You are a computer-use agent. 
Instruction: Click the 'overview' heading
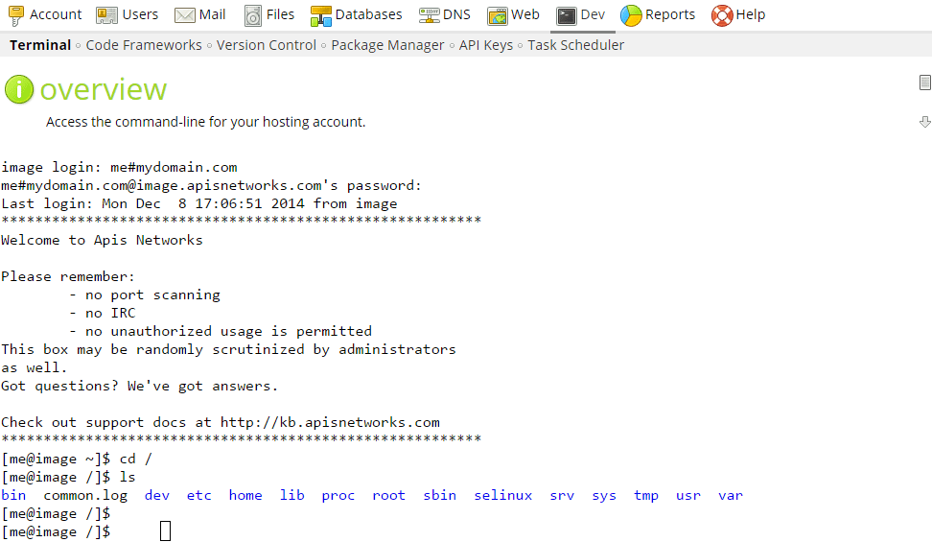tap(104, 90)
